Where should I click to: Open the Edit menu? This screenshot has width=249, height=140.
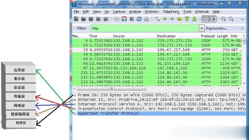tap(86, 12)
